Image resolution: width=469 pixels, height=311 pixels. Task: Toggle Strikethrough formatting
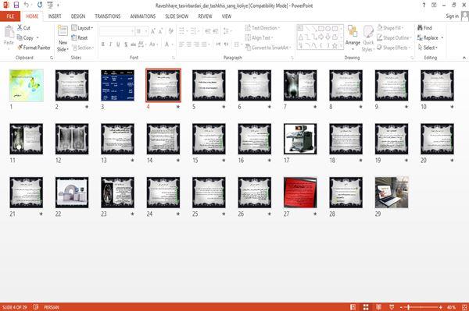click(133, 44)
